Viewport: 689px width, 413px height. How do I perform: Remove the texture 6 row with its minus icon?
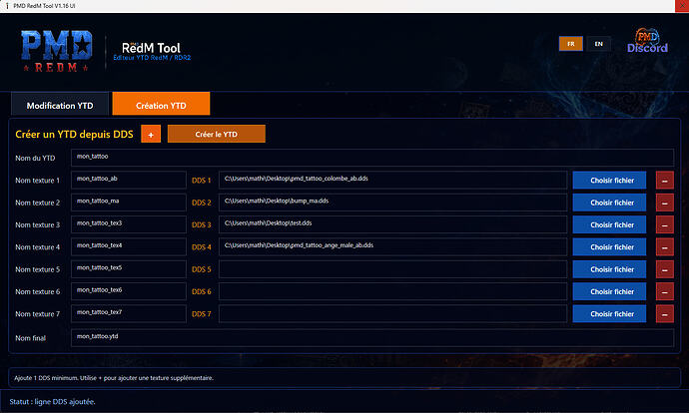tap(664, 292)
